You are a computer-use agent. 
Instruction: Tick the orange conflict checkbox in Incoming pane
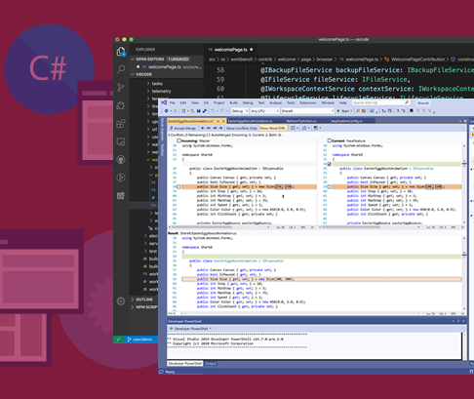(x=178, y=186)
